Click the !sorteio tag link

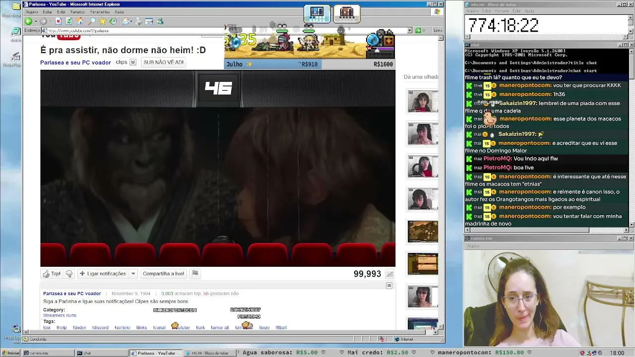[122, 328]
